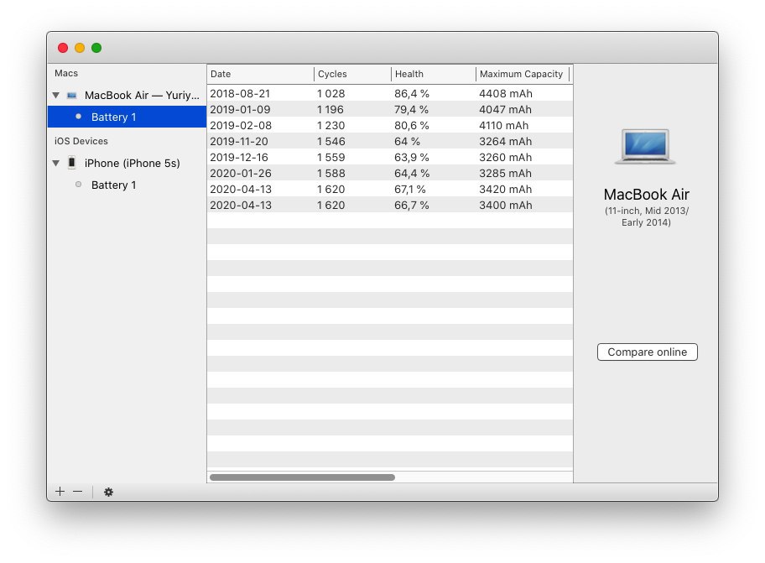Select the 2019-02-08 date cell
The image size is (765, 563).
(x=241, y=125)
